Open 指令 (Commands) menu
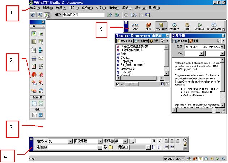228x163 pixels. coord(114,8)
